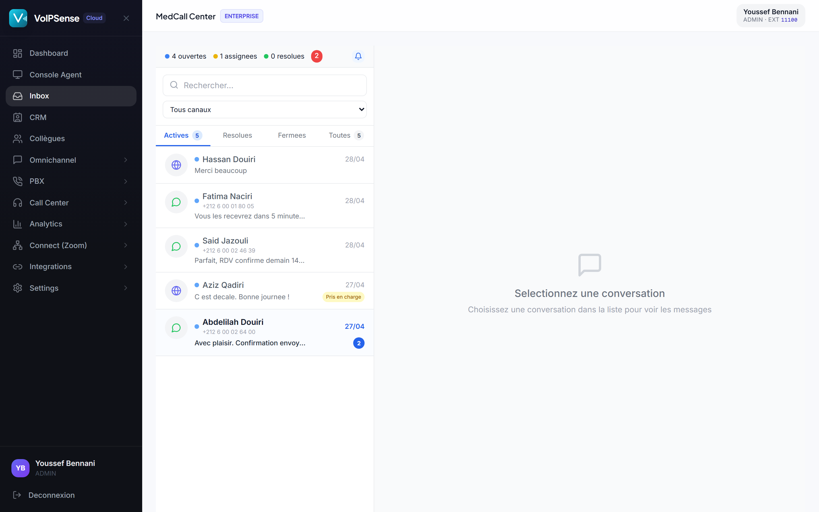The width and height of the screenshot is (819, 512).
Task: Click the Connect (Zoom) network icon
Action: (x=18, y=245)
